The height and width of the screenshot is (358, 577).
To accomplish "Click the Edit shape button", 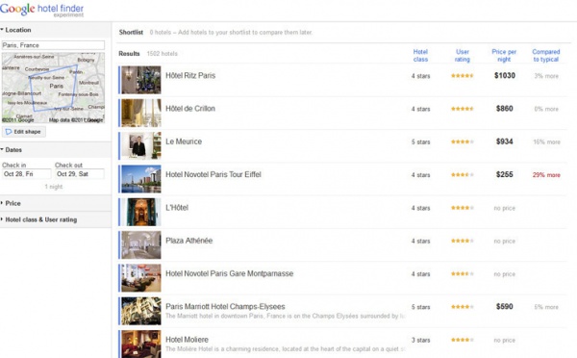I will 24,132.
